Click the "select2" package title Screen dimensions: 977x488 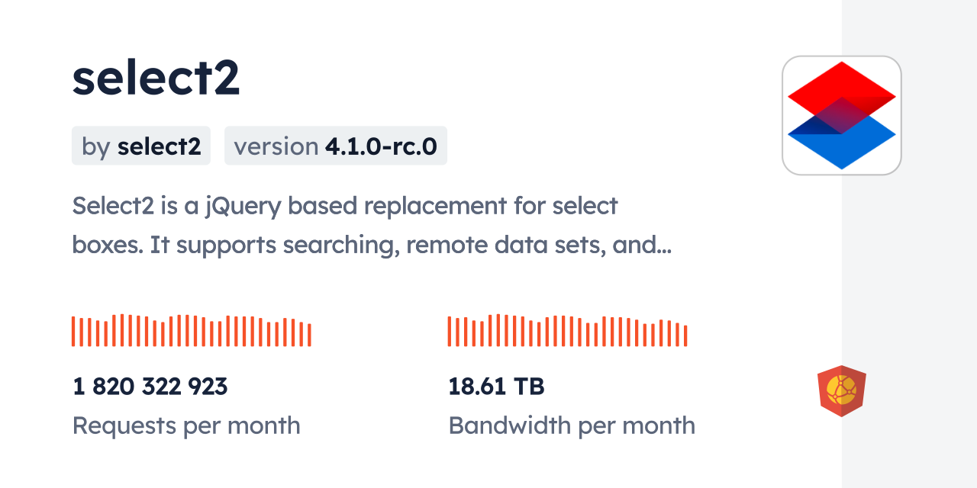click(x=156, y=78)
